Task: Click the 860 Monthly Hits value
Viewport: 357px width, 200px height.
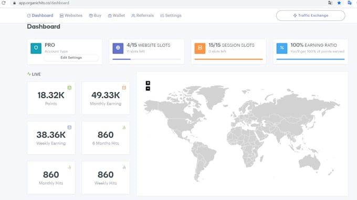Action: [x=51, y=175]
